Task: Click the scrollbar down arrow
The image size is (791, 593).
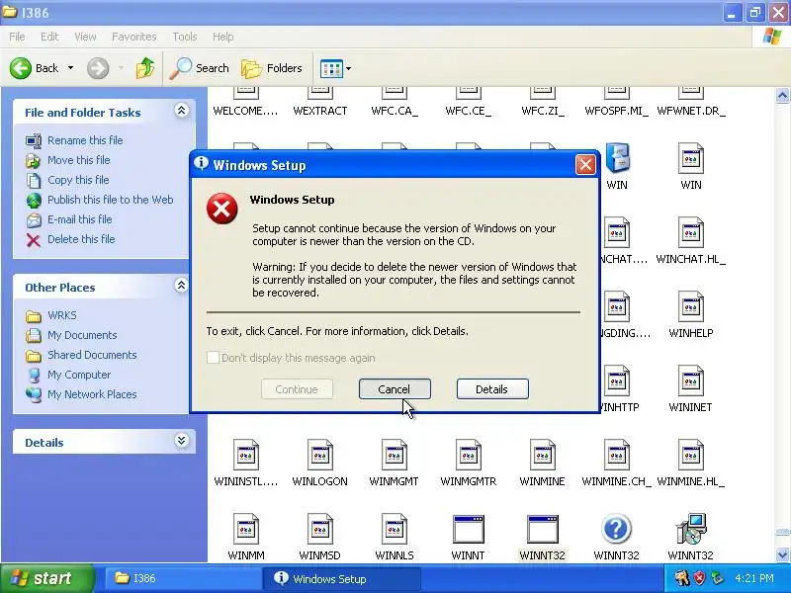Action: (x=782, y=554)
